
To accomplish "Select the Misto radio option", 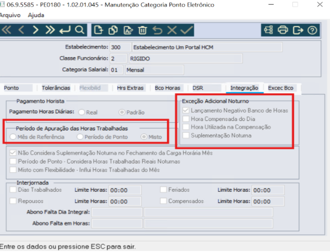I will [x=144, y=137].
